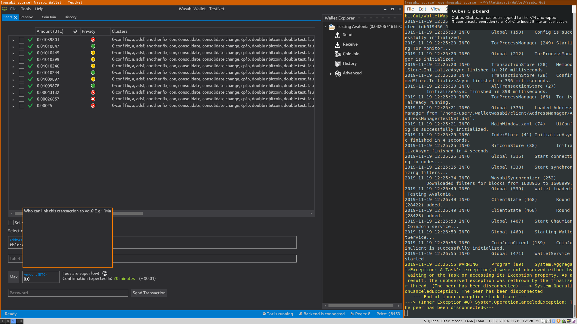577x324 pixels.
Task: Click the Receive icon in Wallet Explorer
Action: point(338,44)
